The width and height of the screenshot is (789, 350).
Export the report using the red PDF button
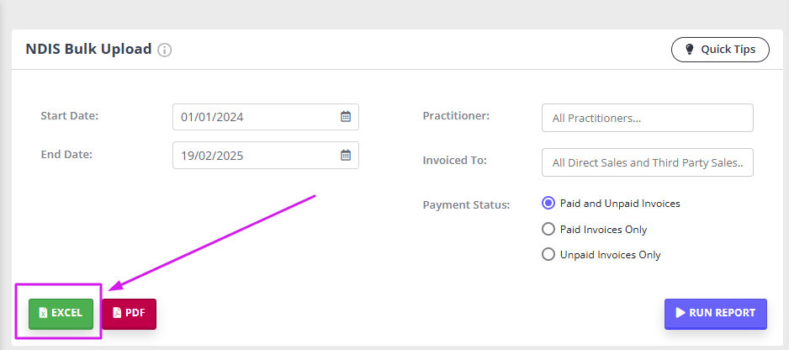click(x=130, y=314)
